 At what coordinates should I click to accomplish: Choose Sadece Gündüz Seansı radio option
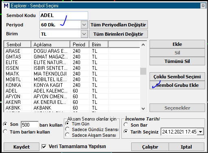(x=67, y=129)
